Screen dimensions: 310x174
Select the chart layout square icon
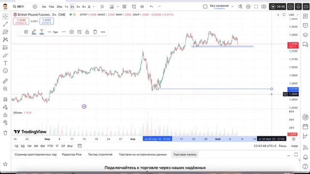(x=205, y=7)
